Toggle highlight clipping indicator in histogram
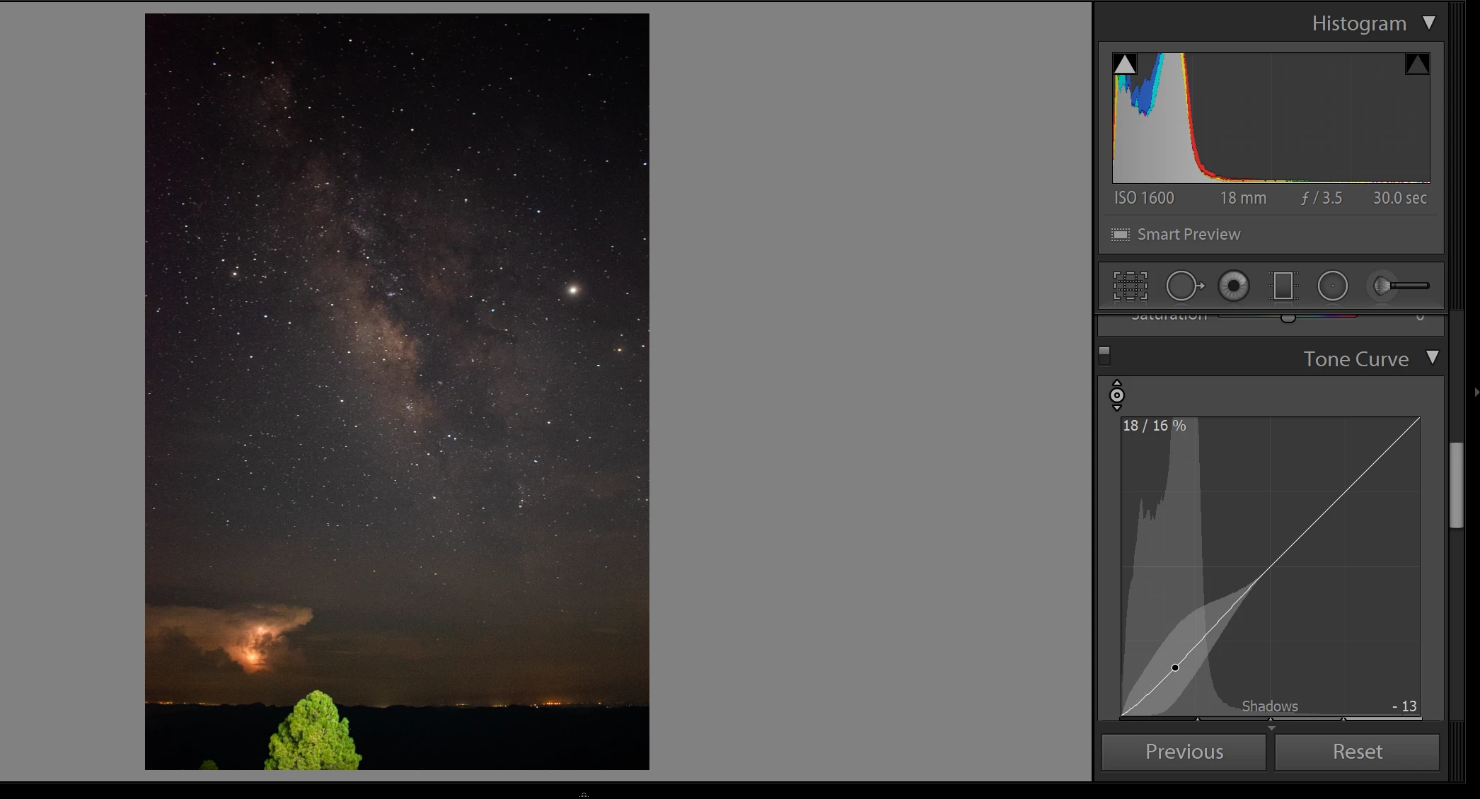1480x799 pixels. point(1417,65)
